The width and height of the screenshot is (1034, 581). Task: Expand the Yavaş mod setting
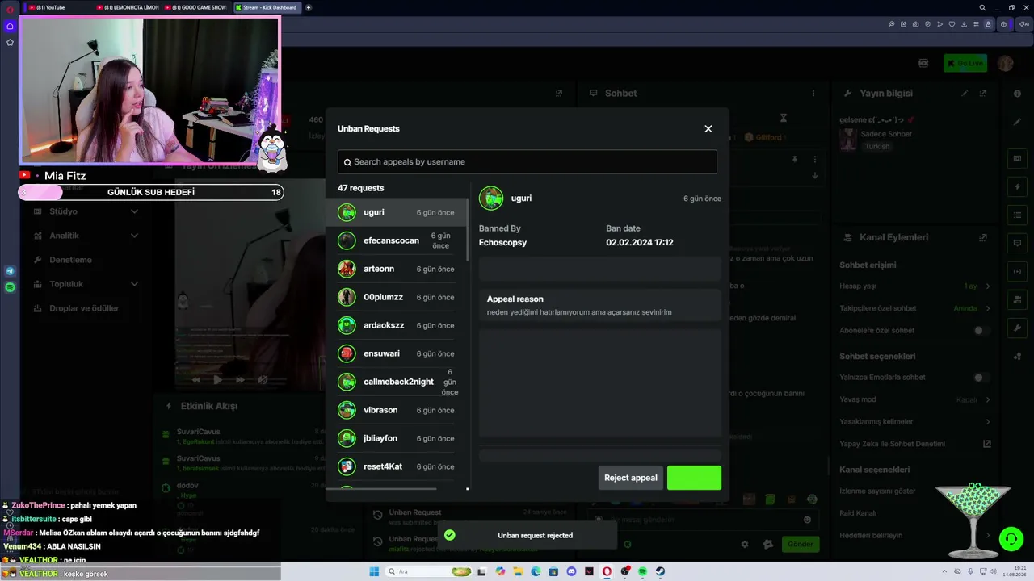[x=915, y=399]
